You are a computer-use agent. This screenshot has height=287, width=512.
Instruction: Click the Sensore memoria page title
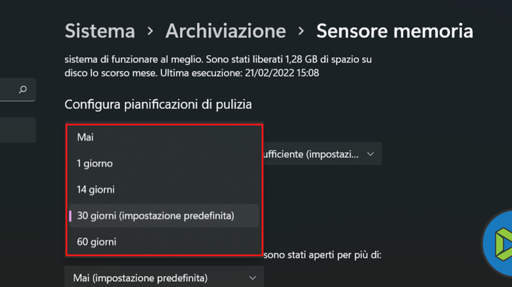[395, 31]
